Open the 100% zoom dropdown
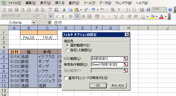Image resolution: width=176 pixels, height=96 pixels. [165, 10]
